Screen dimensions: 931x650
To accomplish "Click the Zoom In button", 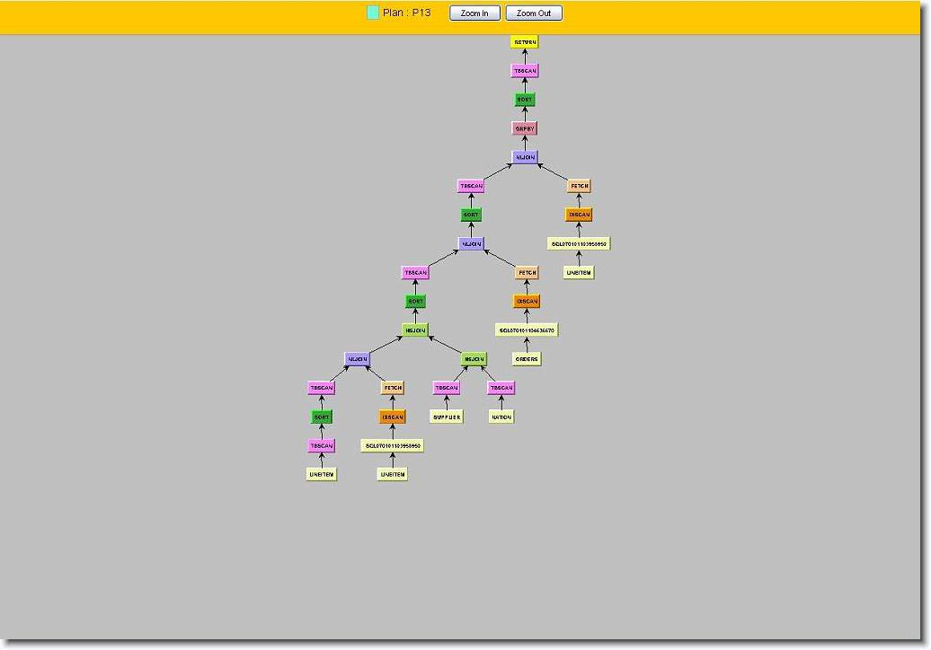I will (x=474, y=13).
